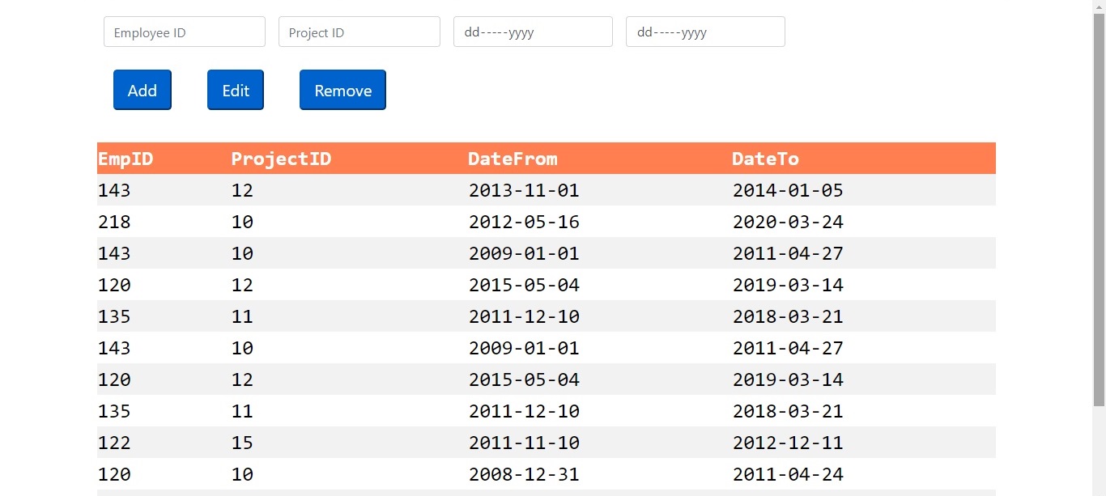Click the EmpID column header
The image size is (1106, 496).
125,159
